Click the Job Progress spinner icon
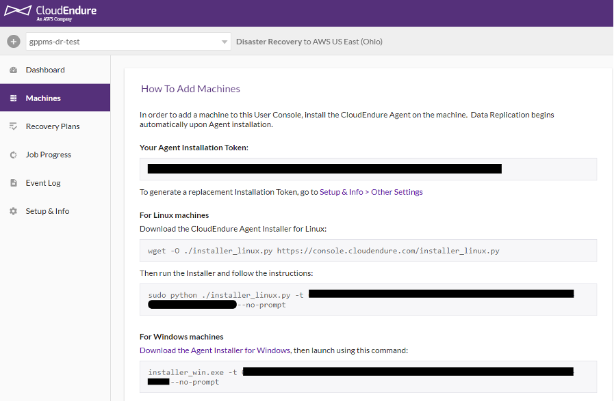The width and height of the screenshot is (614, 401). point(13,155)
